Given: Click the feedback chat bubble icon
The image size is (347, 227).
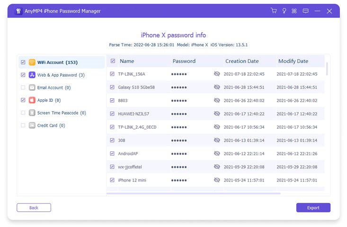Looking at the screenshot, I should [x=306, y=11].
